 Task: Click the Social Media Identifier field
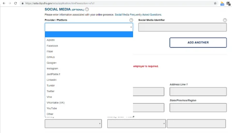pos(182,27)
